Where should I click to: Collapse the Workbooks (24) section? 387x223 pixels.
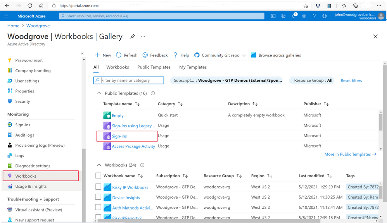pyautogui.click(x=99, y=165)
